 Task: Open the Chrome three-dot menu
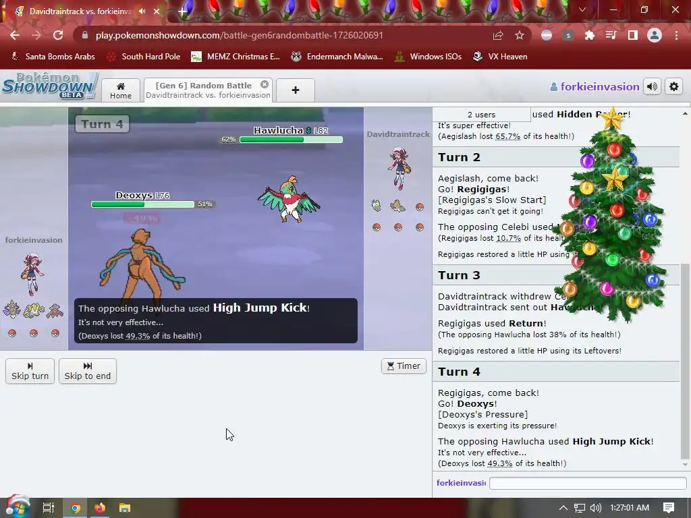pyautogui.click(x=676, y=35)
